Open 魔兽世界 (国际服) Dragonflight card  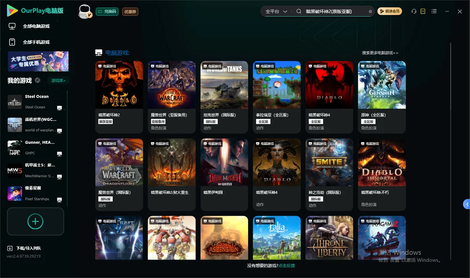pos(119,175)
